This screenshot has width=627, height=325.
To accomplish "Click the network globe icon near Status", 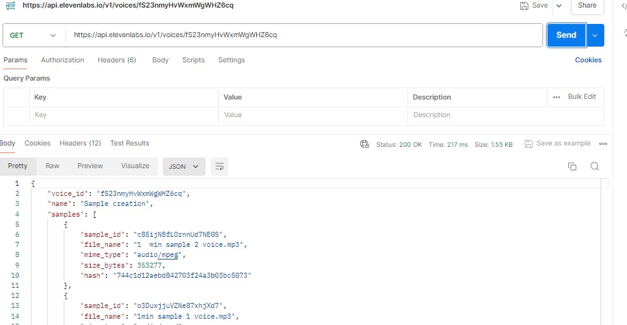I will (365, 144).
